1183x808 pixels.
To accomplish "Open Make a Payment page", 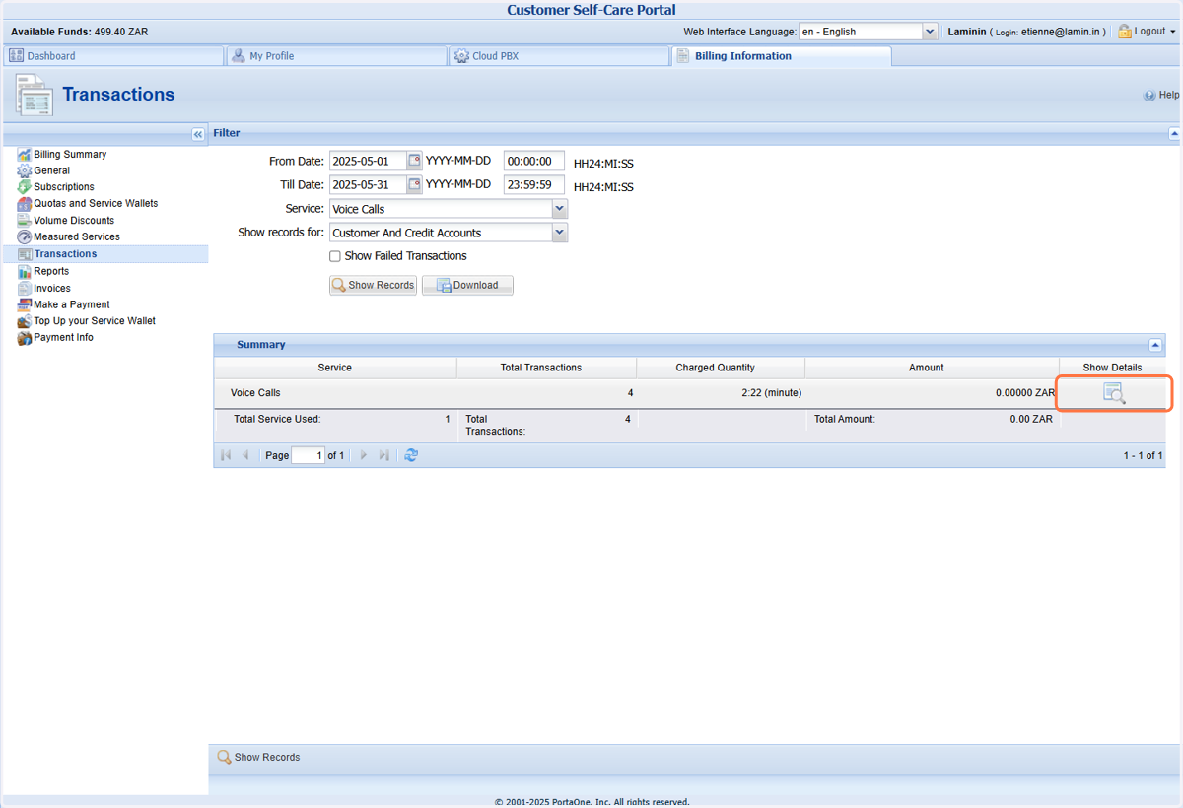I will tap(72, 304).
